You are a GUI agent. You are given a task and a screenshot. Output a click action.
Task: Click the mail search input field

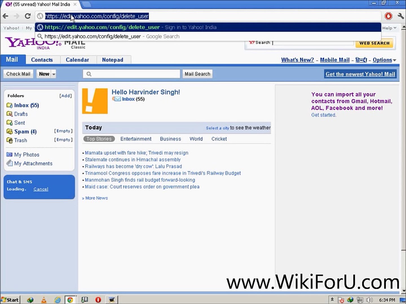pyautogui.click(x=131, y=74)
